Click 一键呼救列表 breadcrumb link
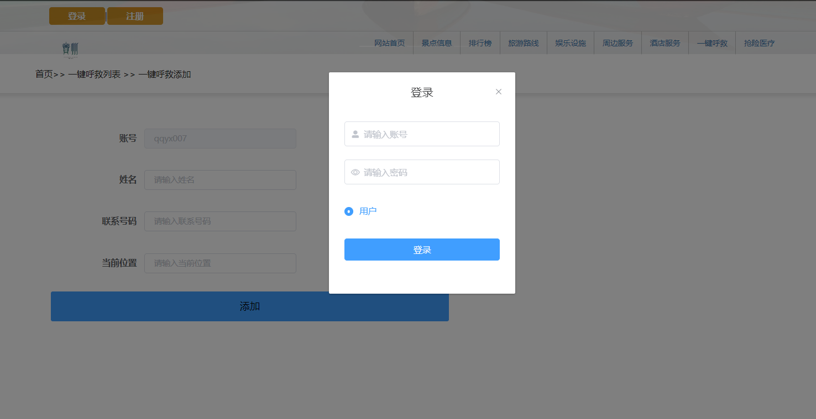 click(95, 74)
